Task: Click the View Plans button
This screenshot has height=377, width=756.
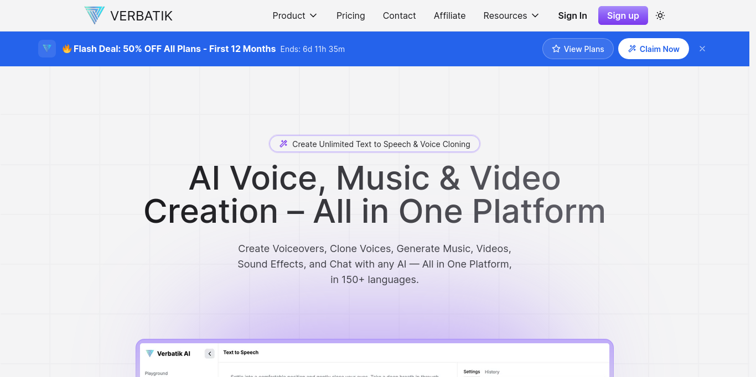Action: 578,49
